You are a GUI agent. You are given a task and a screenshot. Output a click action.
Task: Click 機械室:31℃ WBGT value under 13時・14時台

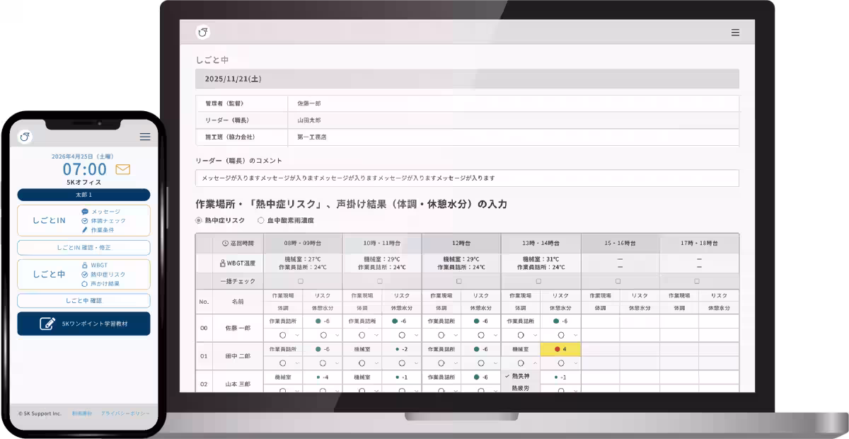(x=541, y=259)
